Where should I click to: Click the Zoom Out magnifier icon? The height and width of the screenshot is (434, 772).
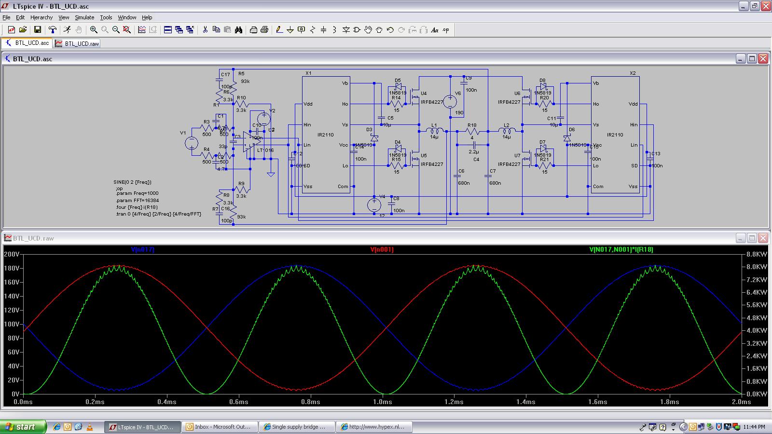116,30
